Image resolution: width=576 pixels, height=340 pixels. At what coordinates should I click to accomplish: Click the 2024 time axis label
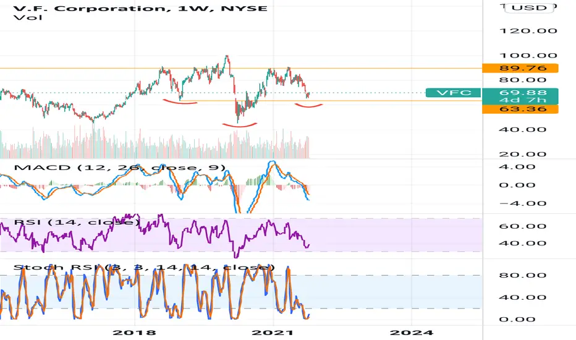pos(412,333)
